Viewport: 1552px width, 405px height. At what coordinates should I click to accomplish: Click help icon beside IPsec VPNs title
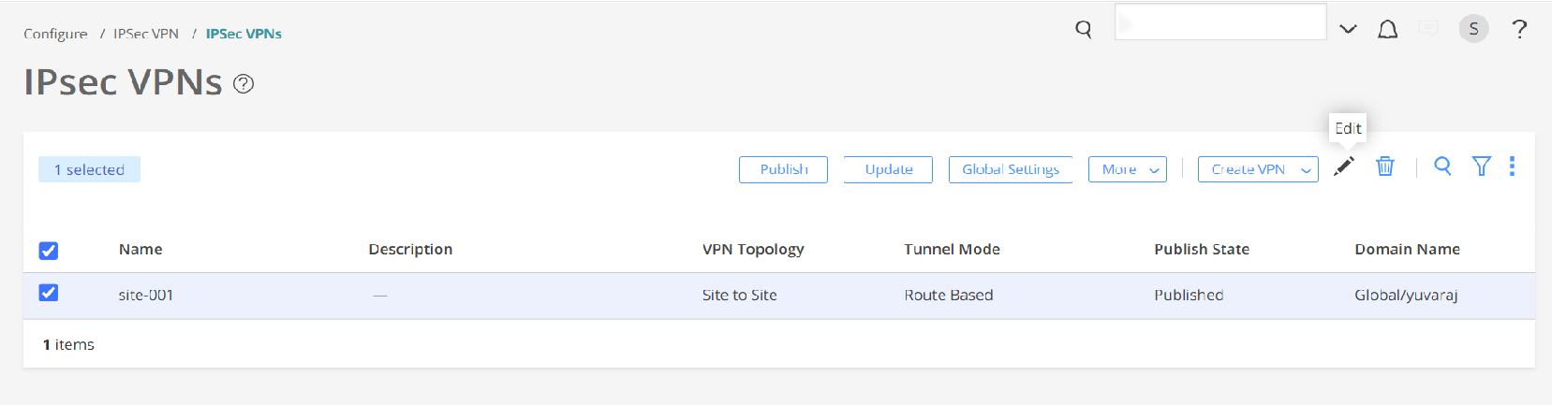click(x=244, y=84)
